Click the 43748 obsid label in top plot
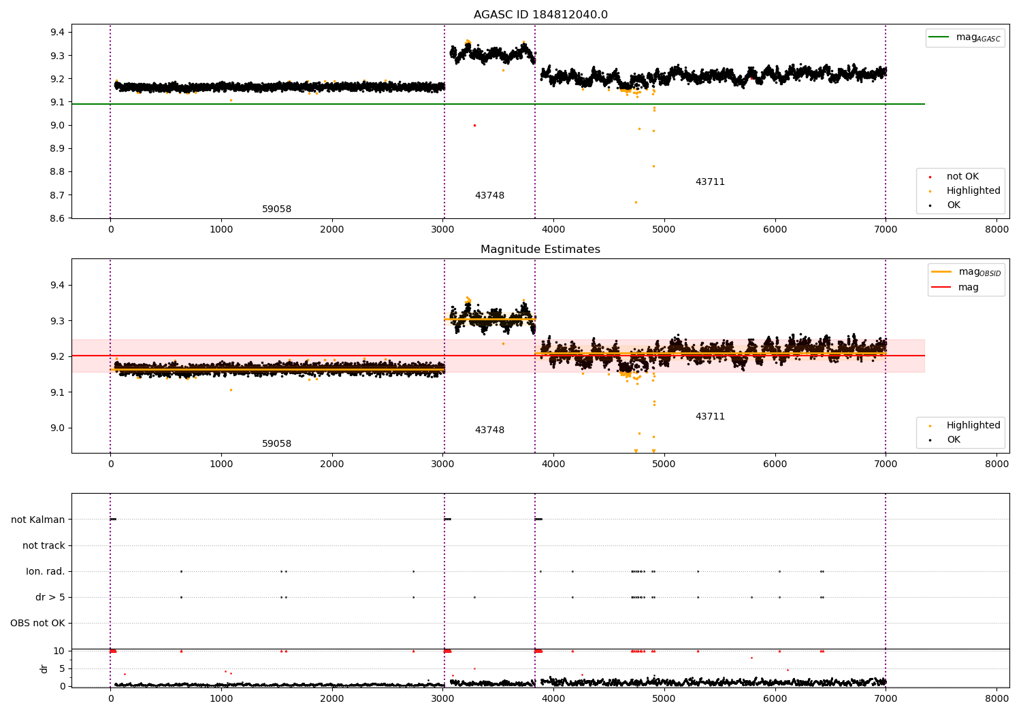The height and width of the screenshot is (714, 1021). point(489,196)
